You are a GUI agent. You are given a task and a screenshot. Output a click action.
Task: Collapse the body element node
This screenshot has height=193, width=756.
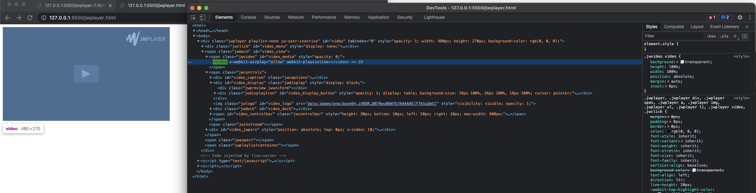pos(194,36)
